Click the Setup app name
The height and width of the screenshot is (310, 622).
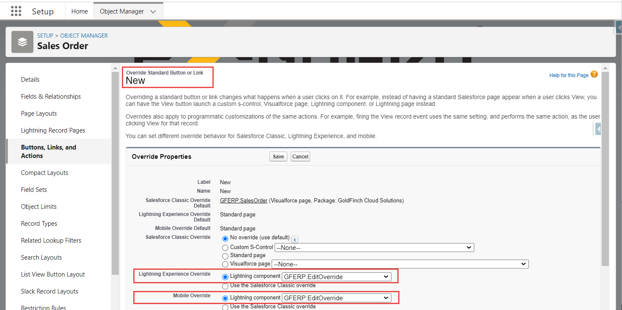pos(43,11)
